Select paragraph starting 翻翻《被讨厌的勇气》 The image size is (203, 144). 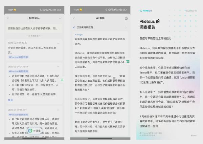(100, 126)
